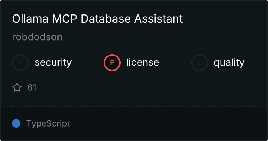Viewport: 268px width, 141px height.
Task: Click the dash quality grade badge
Action: [x=200, y=63]
